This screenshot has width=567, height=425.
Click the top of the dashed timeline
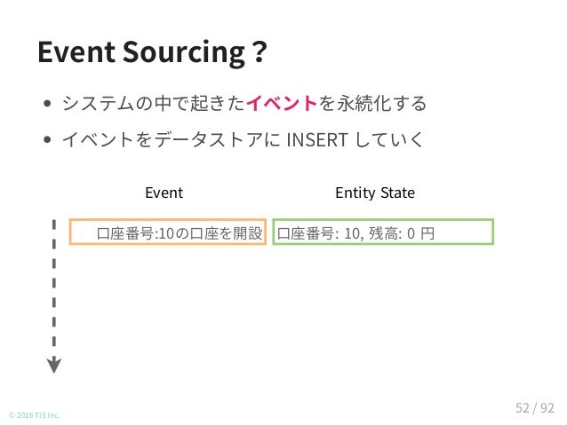[54, 224]
